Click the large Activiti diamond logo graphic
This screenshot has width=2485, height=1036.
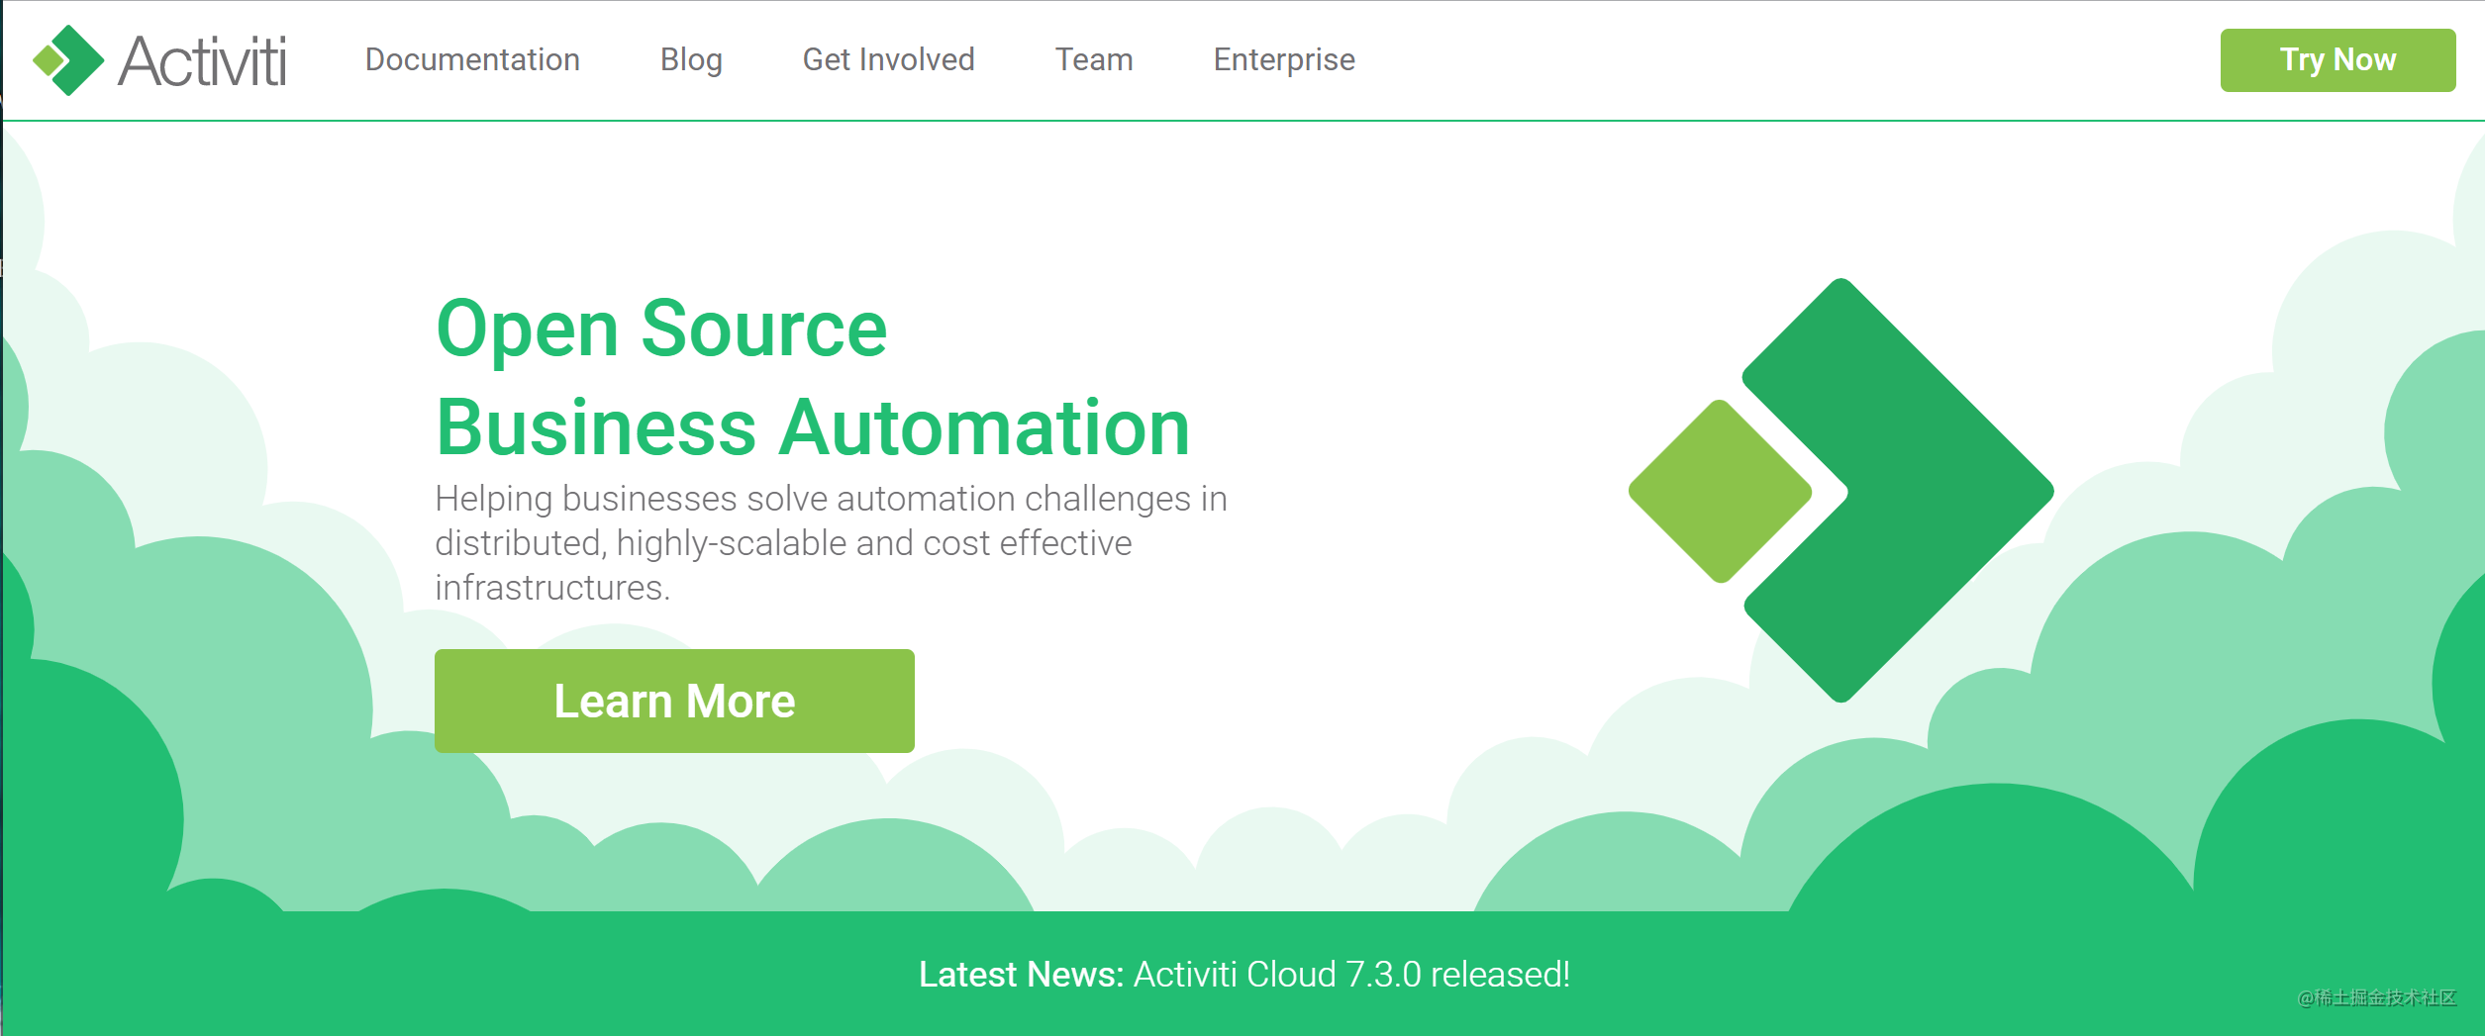(x=1841, y=491)
